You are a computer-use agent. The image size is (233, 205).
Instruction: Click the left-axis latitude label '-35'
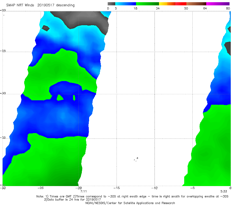coord(3,138)
